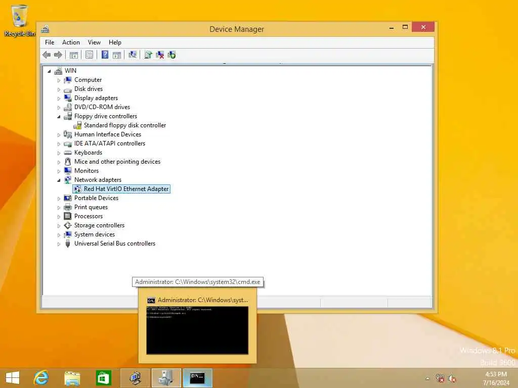Viewport: 518px width, 388px height.
Task: Expand the Monitors category
Action: pos(59,171)
